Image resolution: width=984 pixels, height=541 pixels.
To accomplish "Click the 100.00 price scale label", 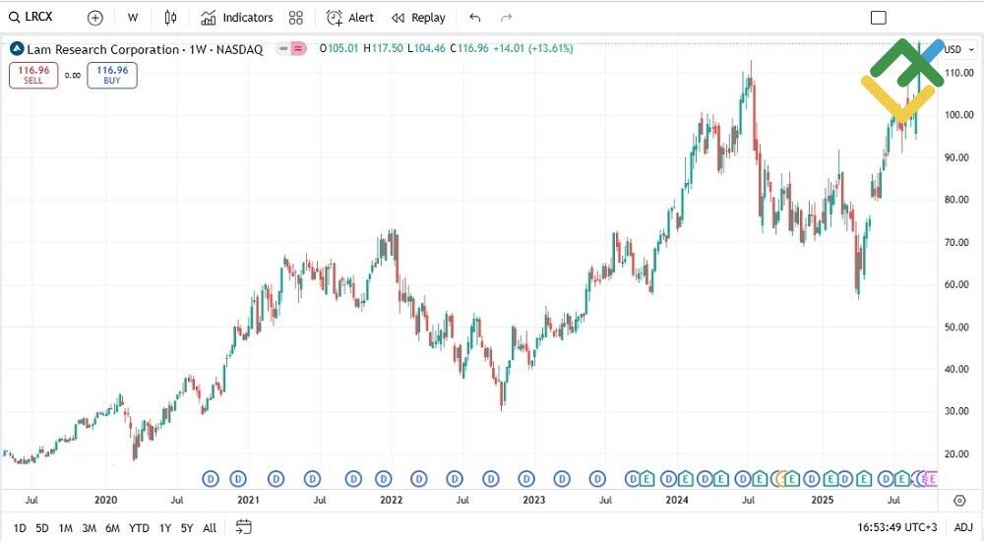I will pyautogui.click(x=958, y=115).
